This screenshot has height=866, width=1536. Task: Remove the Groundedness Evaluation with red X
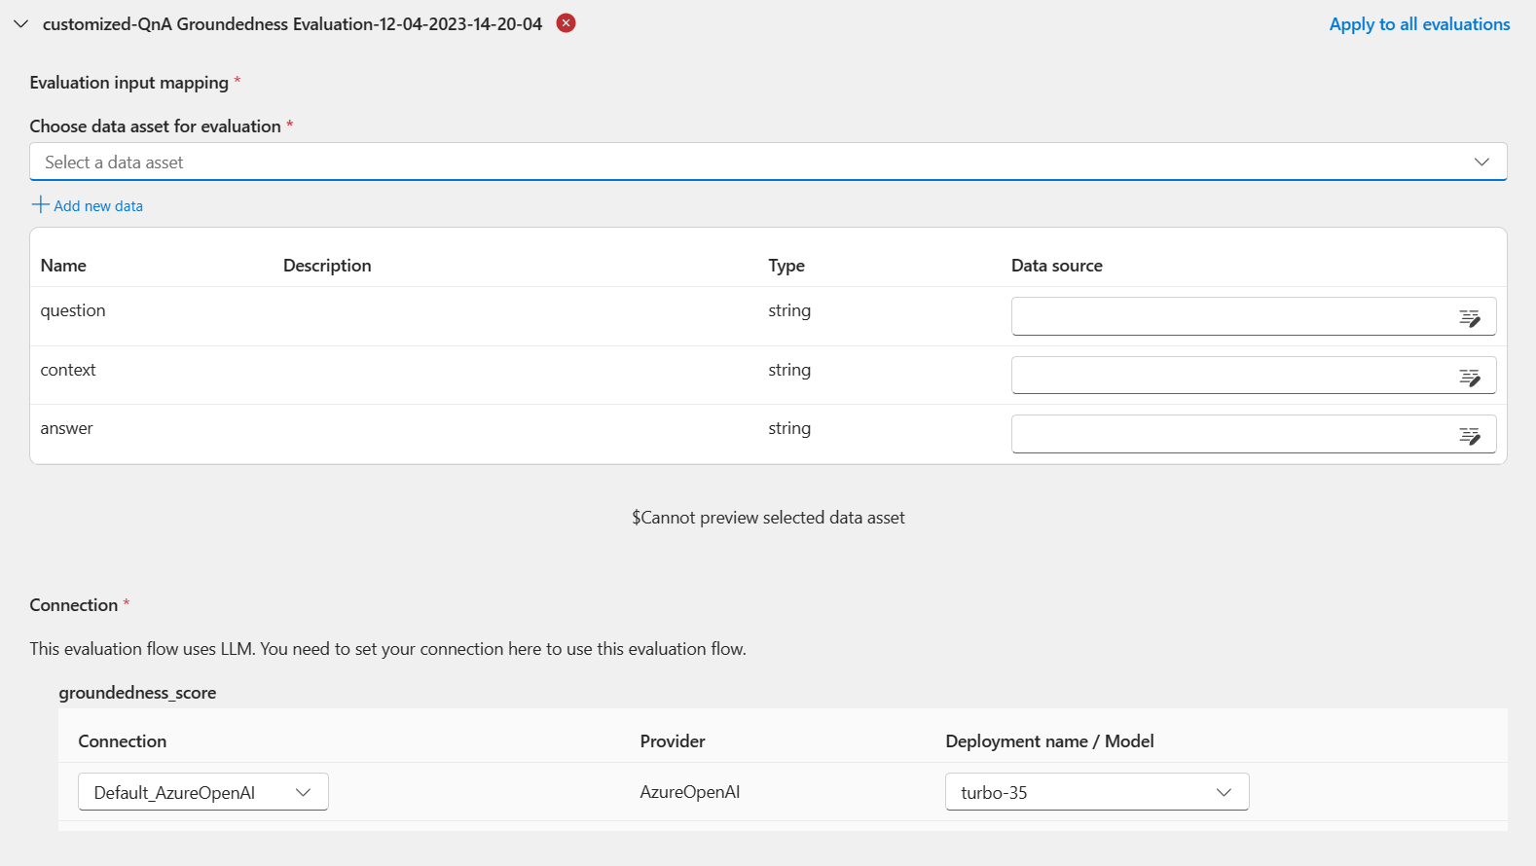566,23
